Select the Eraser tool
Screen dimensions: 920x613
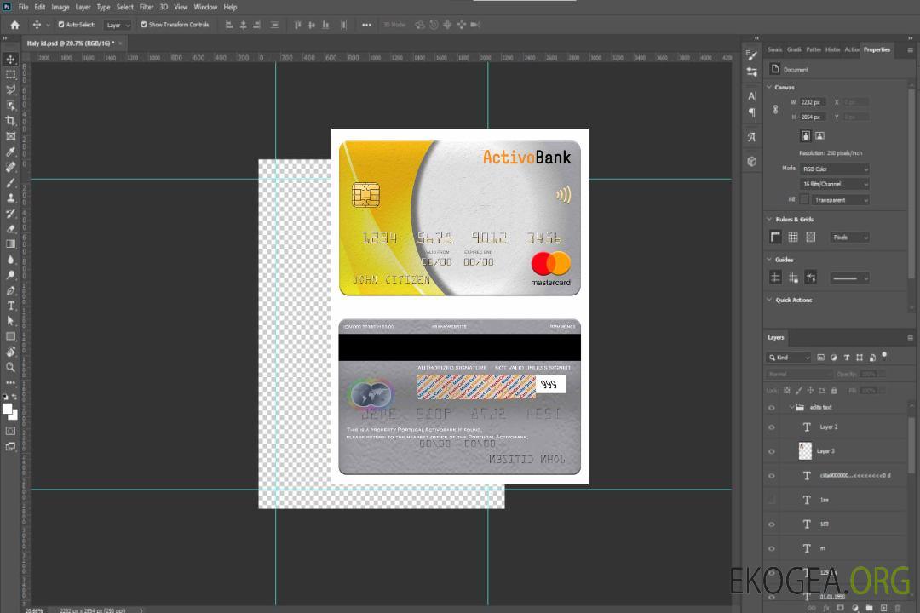tap(10, 229)
